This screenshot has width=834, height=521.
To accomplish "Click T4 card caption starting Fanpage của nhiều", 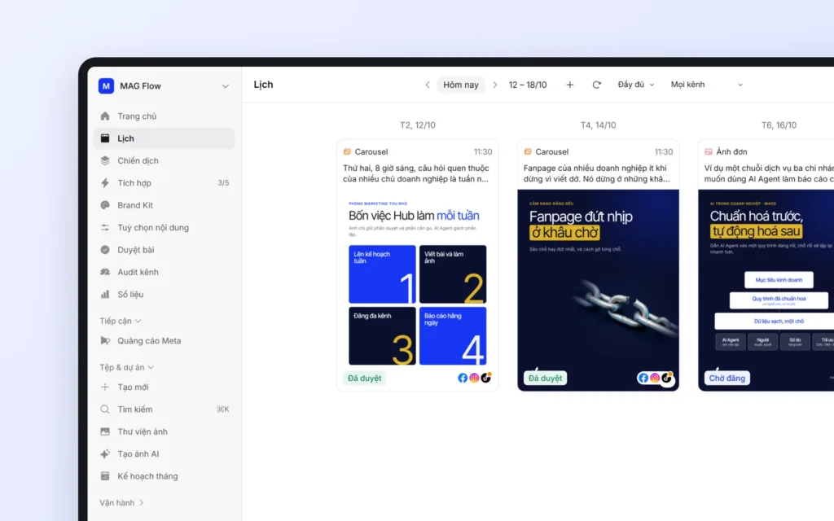I will (x=597, y=173).
